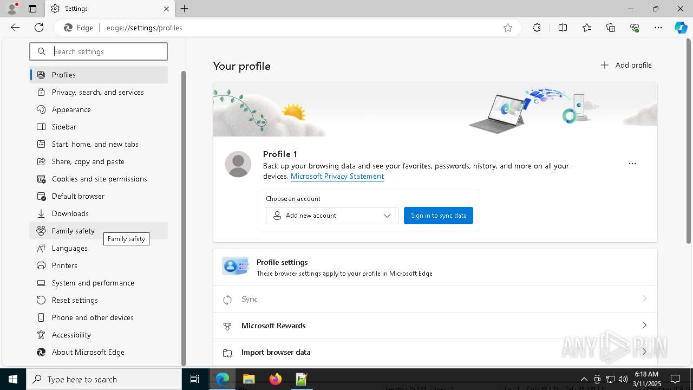
Task: Open the Extensions puzzle icon
Action: [537, 28]
